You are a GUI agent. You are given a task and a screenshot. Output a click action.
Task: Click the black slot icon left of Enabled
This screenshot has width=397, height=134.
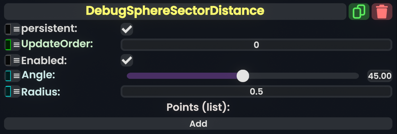pos(8,60)
